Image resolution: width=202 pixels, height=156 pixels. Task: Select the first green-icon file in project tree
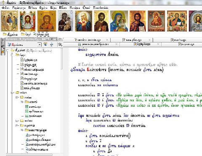click(33, 107)
